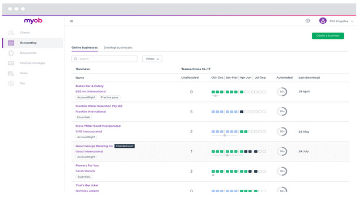The image size is (358, 209).
Task: Click the purple user avatar icon
Action: pyautogui.click(x=323, y=21)
